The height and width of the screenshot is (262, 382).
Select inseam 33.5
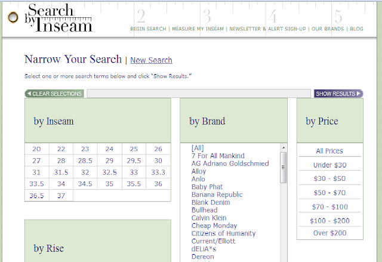pos(36,184)
